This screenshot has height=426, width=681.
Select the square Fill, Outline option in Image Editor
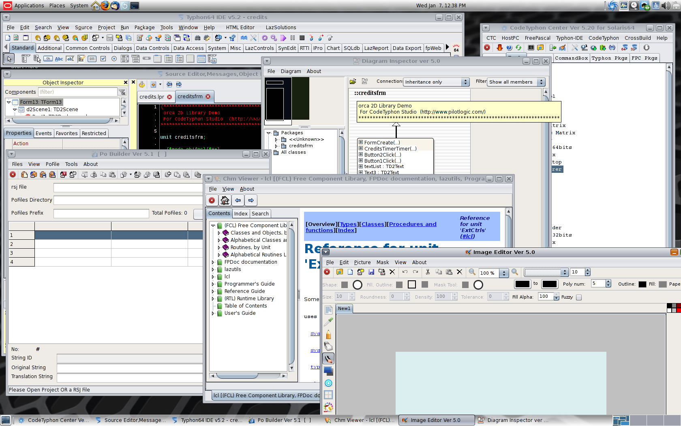412,285
